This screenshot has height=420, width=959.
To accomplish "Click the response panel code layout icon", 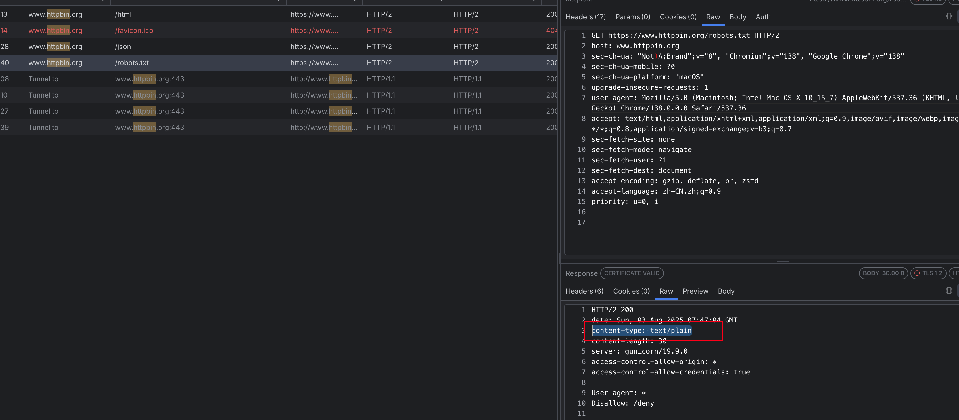I will coord(949,291).
